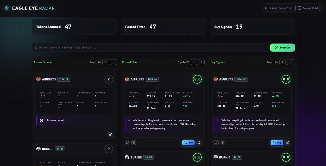Open external link on Buy Signals AIFRUITS card

tap(288, 143)
